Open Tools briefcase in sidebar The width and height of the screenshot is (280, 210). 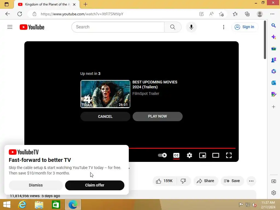tap(273, 48)
